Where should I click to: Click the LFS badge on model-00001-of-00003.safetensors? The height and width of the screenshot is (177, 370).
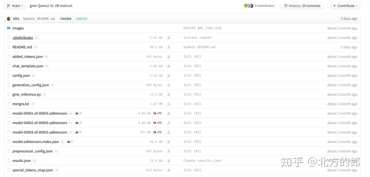pos(158,113)
